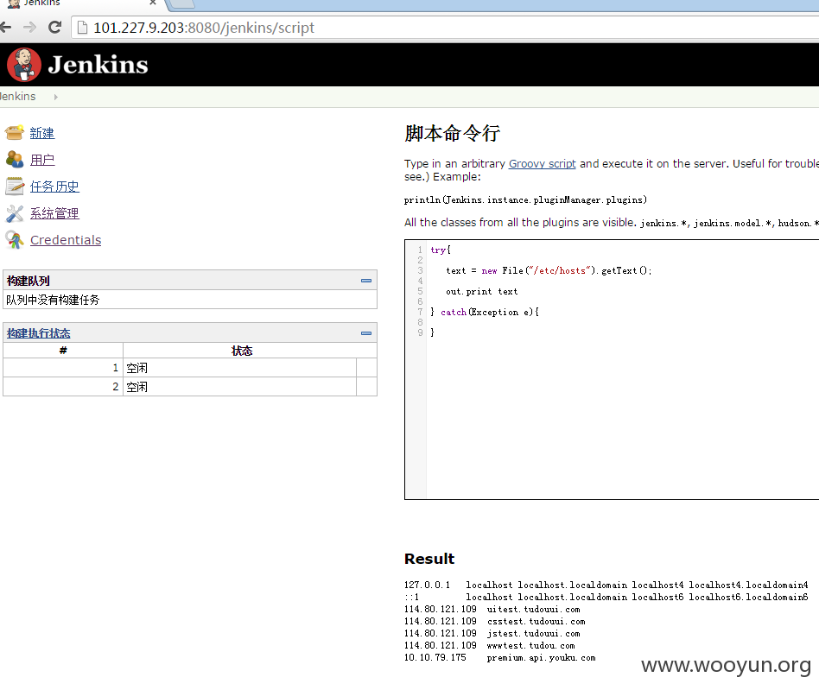The height and width of the screenshot is (690, 819).
Task: Click the 用户 people icon
Action: click(15, 159)
